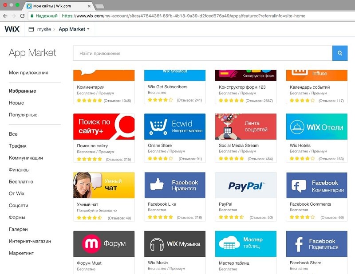Select the Wix Music headphones tile
355x274 pixels.
174,244
